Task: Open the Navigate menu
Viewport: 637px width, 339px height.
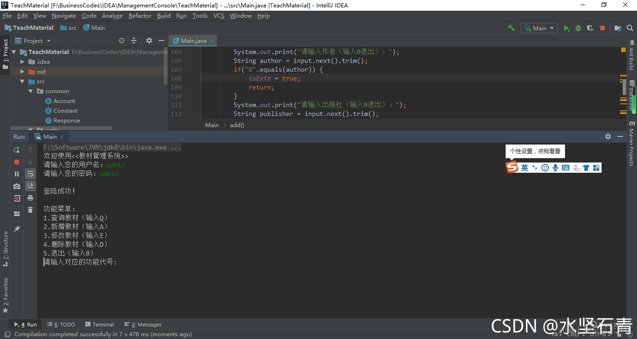Action: [x=64, y=15]
